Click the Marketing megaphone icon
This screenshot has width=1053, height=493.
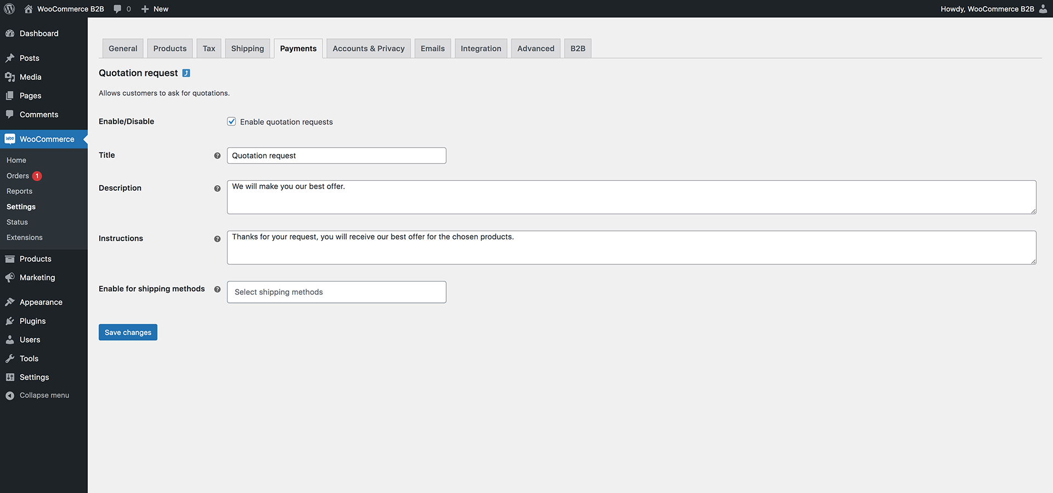pos(10,278)
